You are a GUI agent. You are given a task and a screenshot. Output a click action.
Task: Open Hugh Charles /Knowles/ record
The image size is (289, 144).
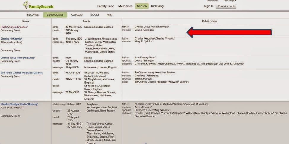tap(14, 27)
